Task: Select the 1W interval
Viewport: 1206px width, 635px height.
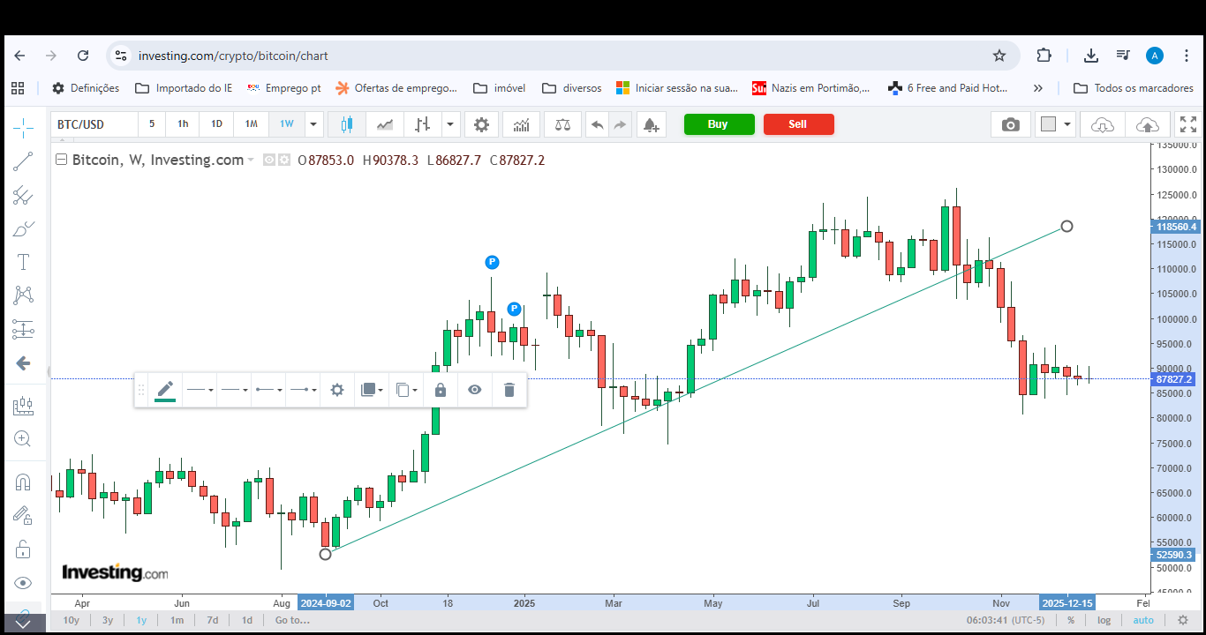Action: [287, 124]
